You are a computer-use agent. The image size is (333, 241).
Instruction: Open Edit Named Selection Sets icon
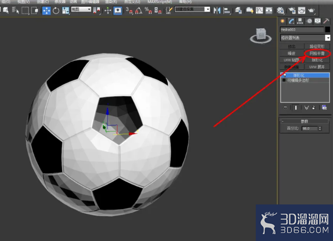tap(169, 10)
